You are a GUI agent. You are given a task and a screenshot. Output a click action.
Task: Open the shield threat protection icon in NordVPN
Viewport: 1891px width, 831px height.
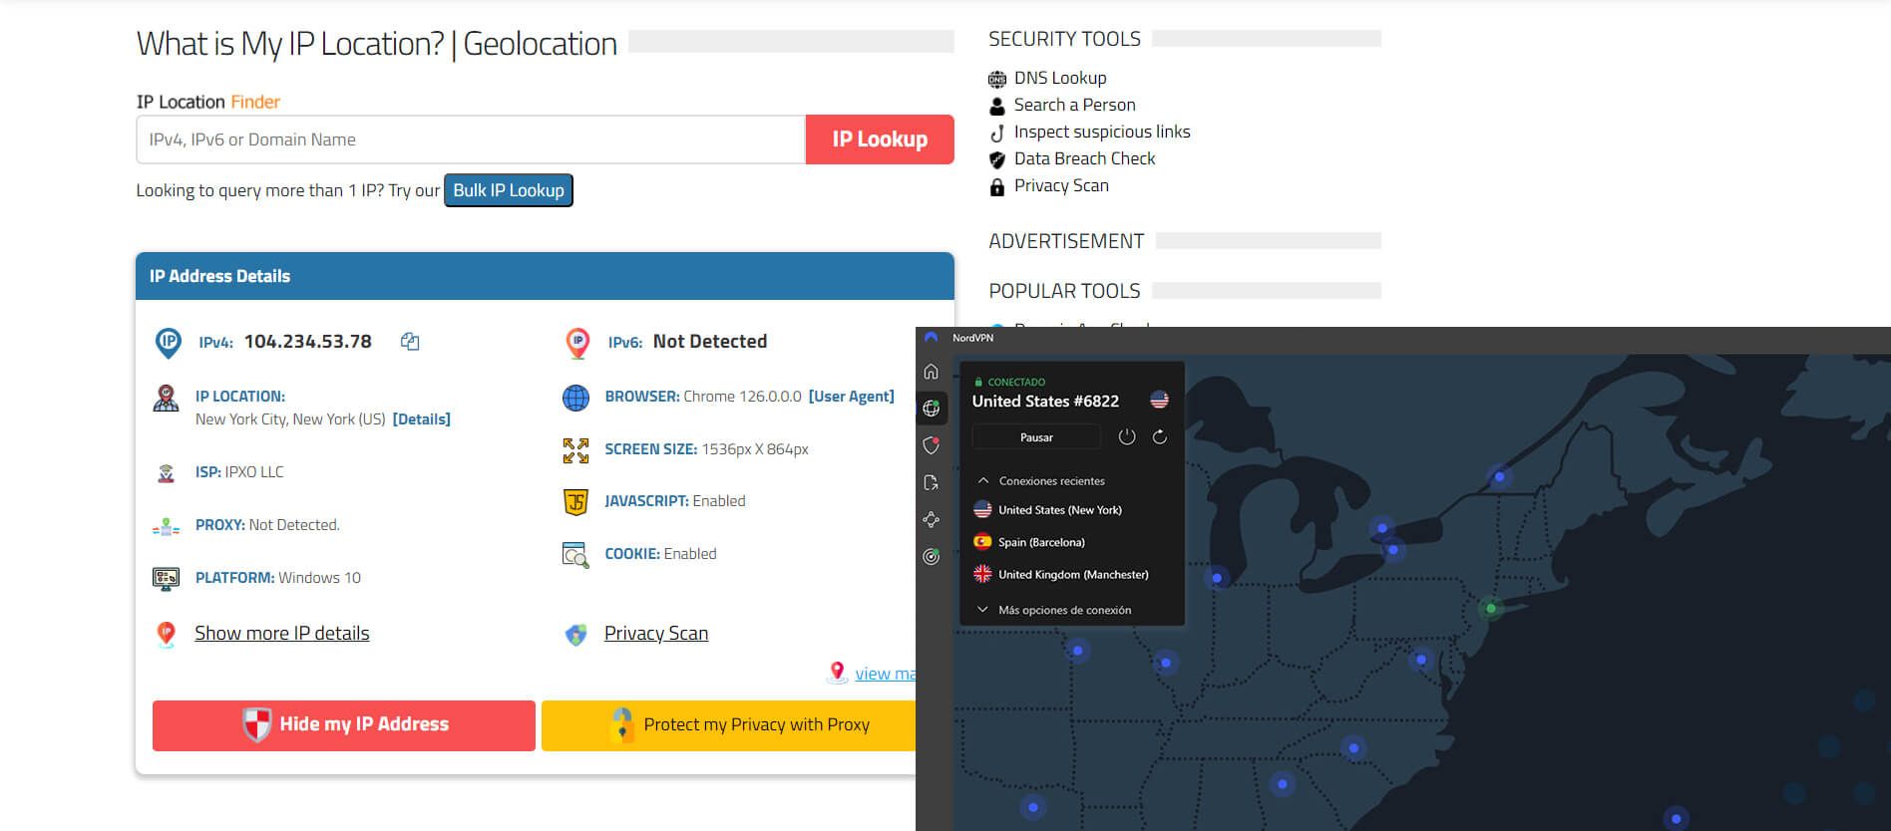click(931, 445)
